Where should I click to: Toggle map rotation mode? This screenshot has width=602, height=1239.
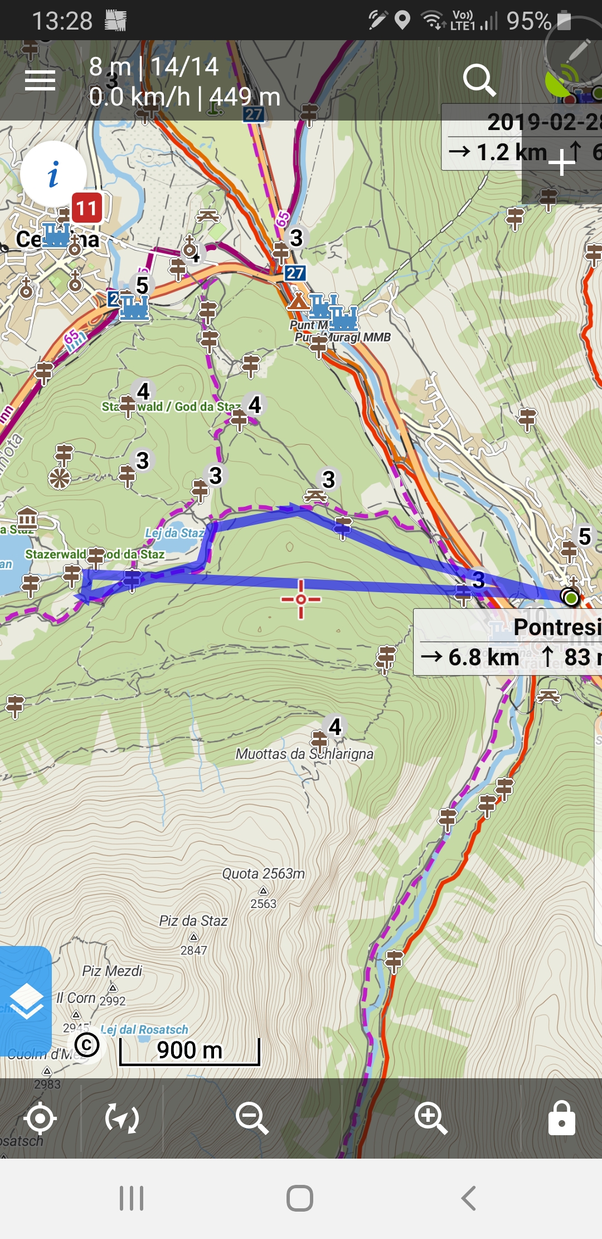122,1118
